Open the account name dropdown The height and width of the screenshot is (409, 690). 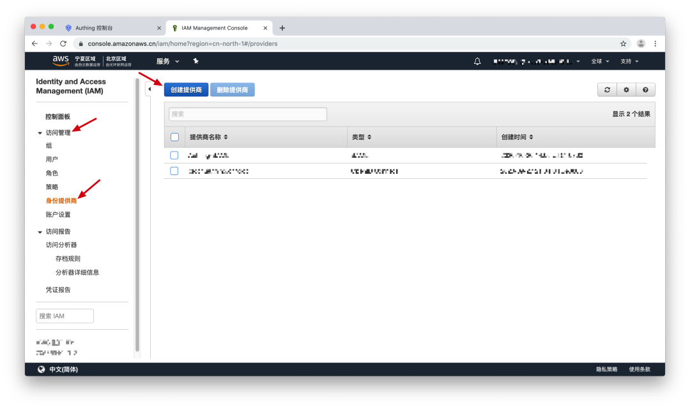(537, 61)
